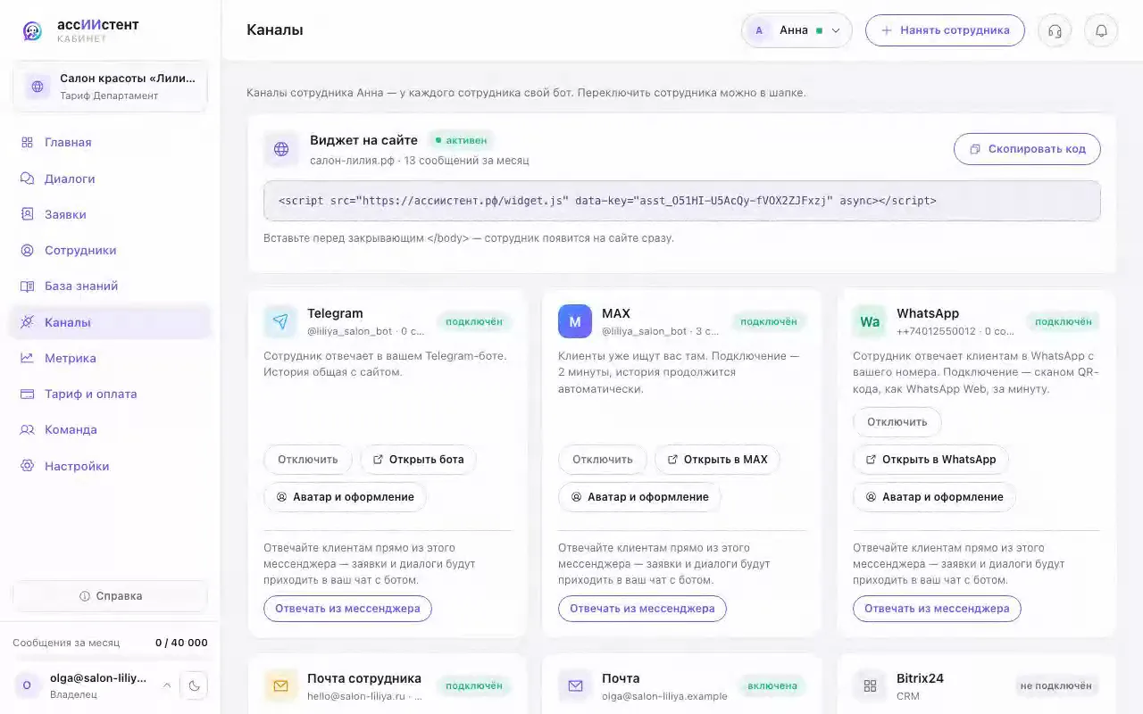Open support headset icon in header
Viewport: 1143px width, 714px height.
pos(1055,30)
